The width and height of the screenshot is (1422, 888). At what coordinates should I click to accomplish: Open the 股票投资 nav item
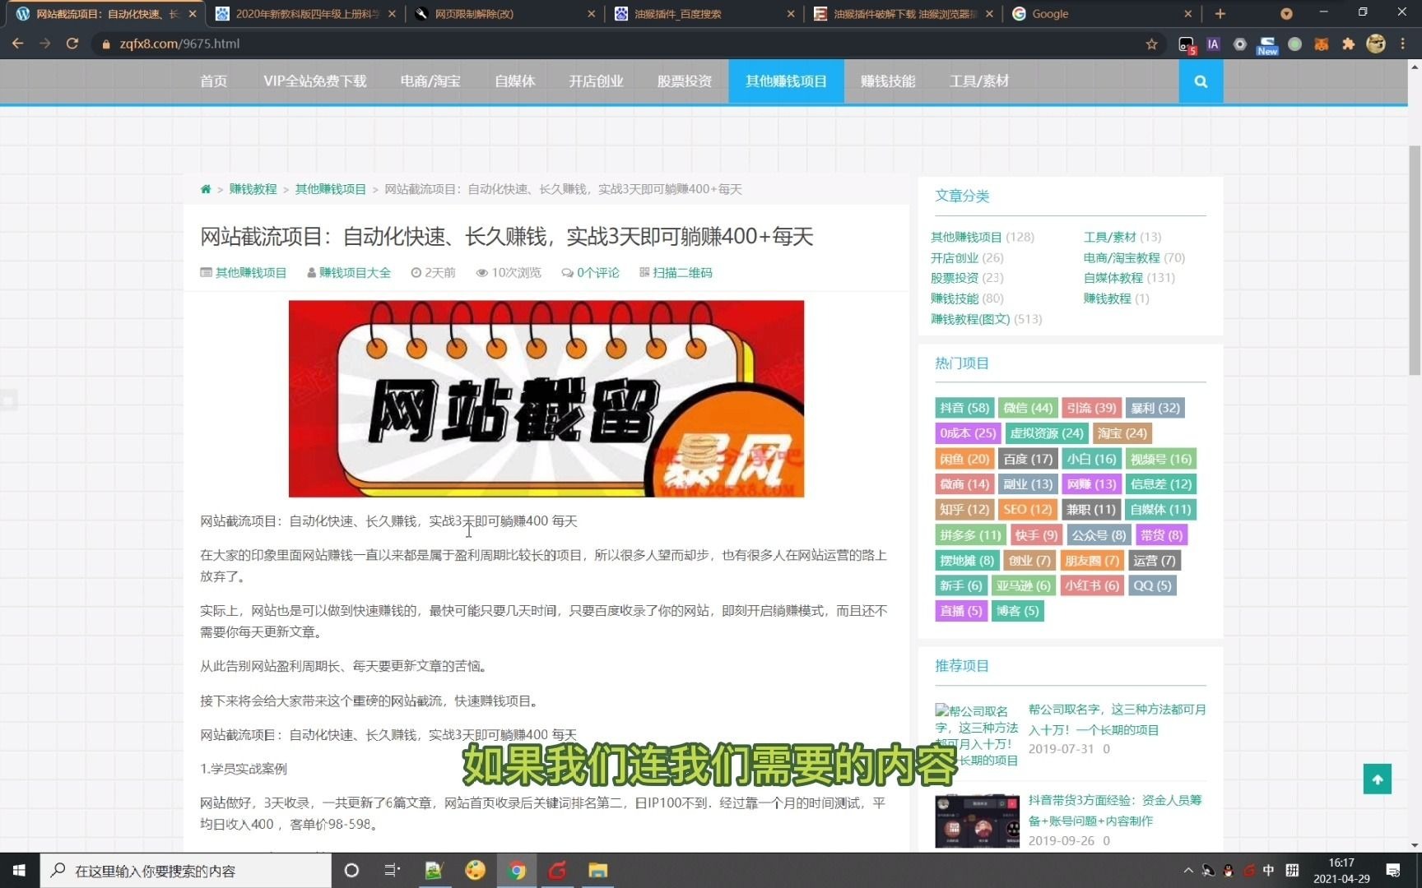[x=684, y=81]
